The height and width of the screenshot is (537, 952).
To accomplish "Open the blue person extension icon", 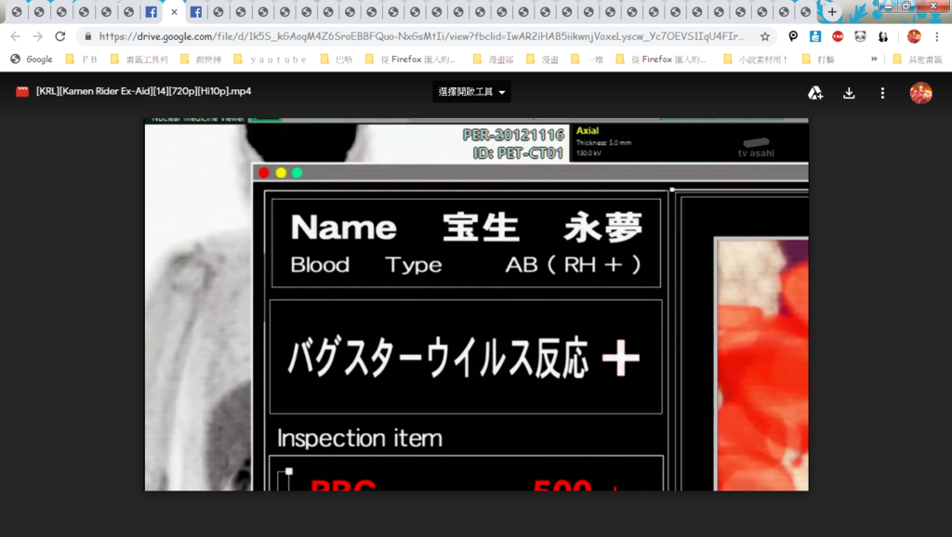I will tap(815, 36).
